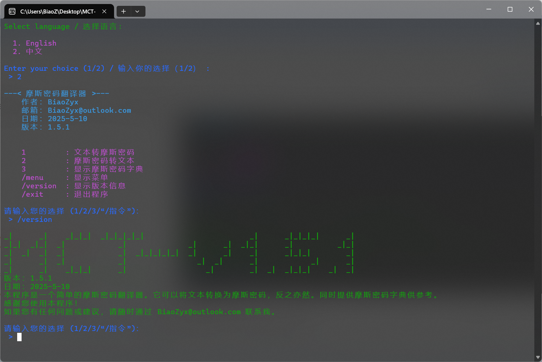
Task: Click menu entry '文本转摩斯密码'
Action: 104,152
